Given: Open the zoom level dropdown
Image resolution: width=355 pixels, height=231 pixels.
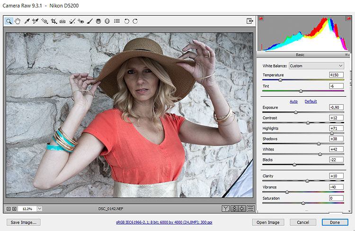Looking at the screenshot, I should 39,208.
